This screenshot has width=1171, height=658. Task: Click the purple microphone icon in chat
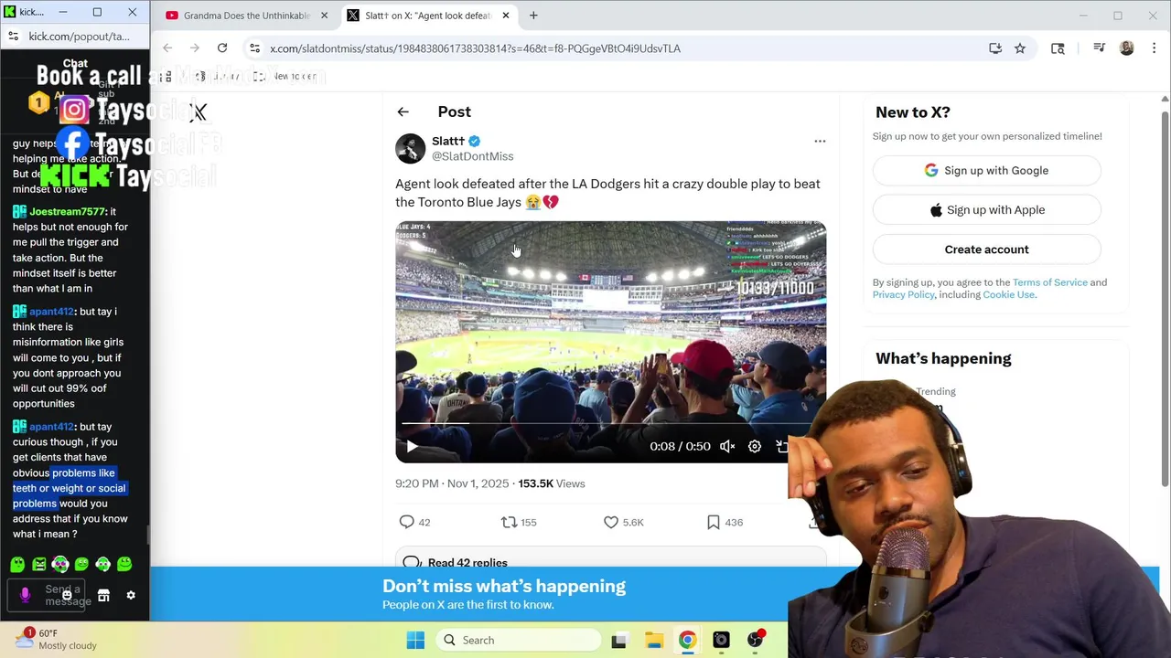tap(25, 595)
